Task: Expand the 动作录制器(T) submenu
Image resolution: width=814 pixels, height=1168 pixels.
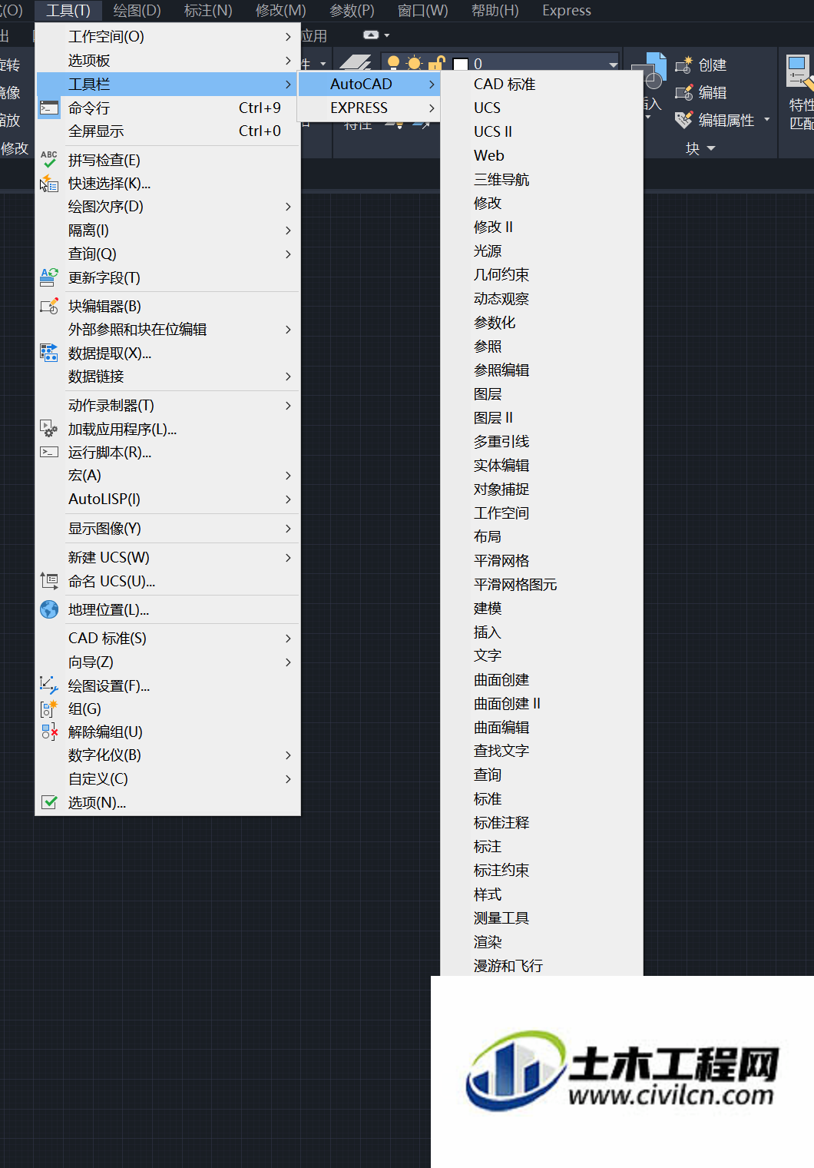Action: coord(167,405)
